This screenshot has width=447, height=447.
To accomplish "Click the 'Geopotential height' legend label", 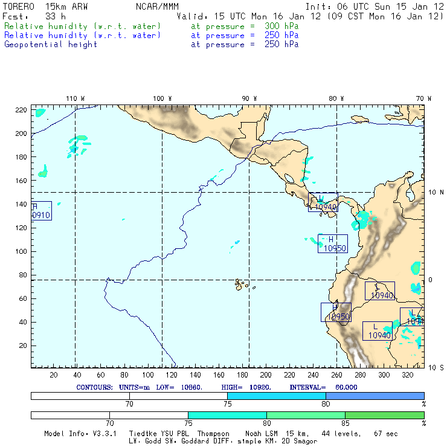I will [51, 45].
